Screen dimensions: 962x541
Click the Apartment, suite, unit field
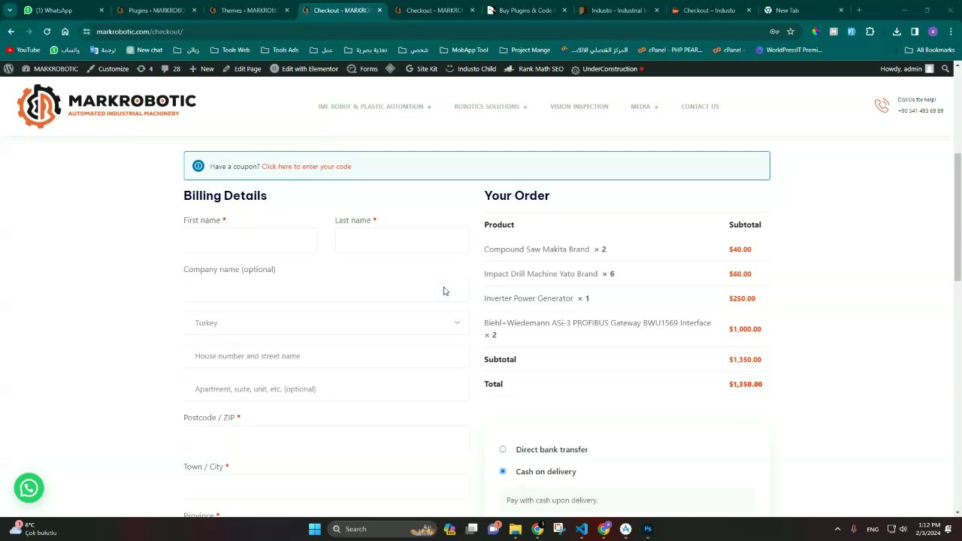pos(326,389)
